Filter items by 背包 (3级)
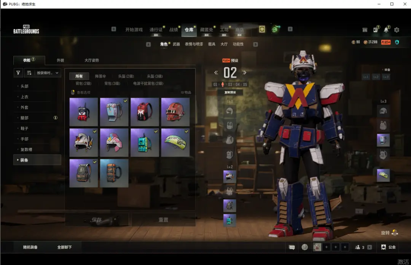Screen dimensions: 411x265 [112, 83]
